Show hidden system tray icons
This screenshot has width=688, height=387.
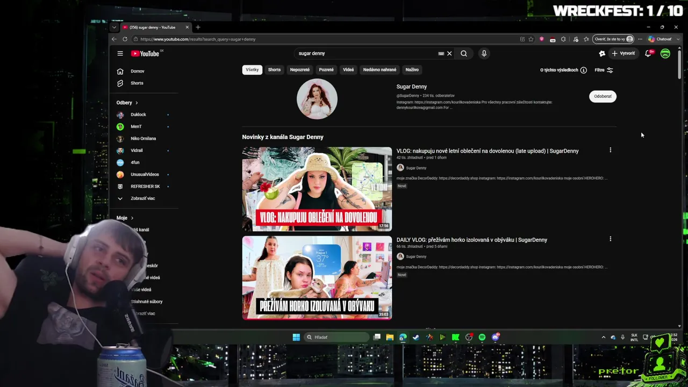(603, 337)
